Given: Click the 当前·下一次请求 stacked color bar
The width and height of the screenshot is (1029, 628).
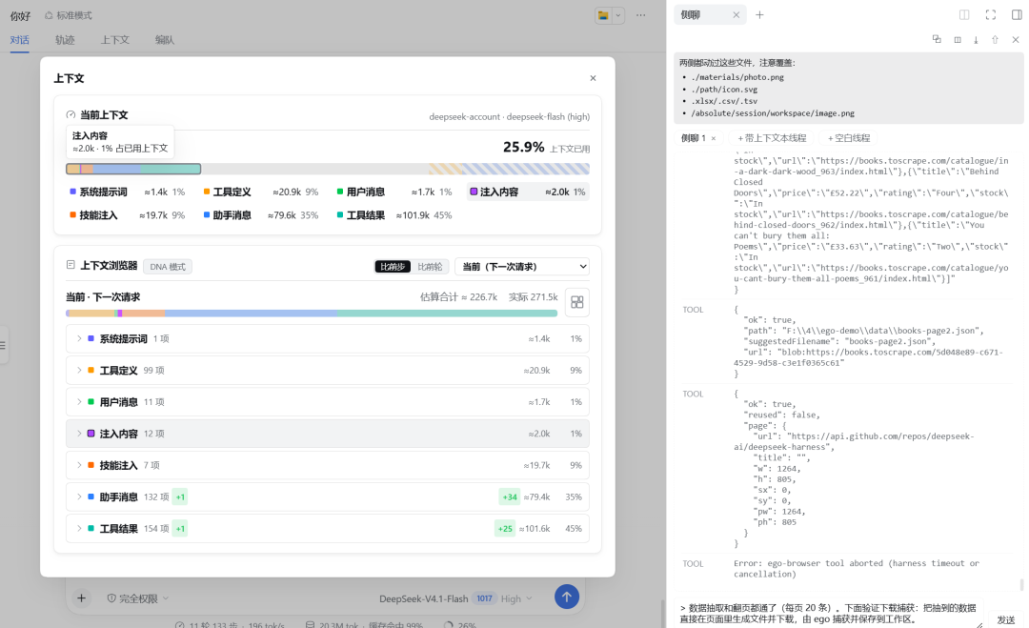Looking at the screenshot, I should tap(311, 314).
